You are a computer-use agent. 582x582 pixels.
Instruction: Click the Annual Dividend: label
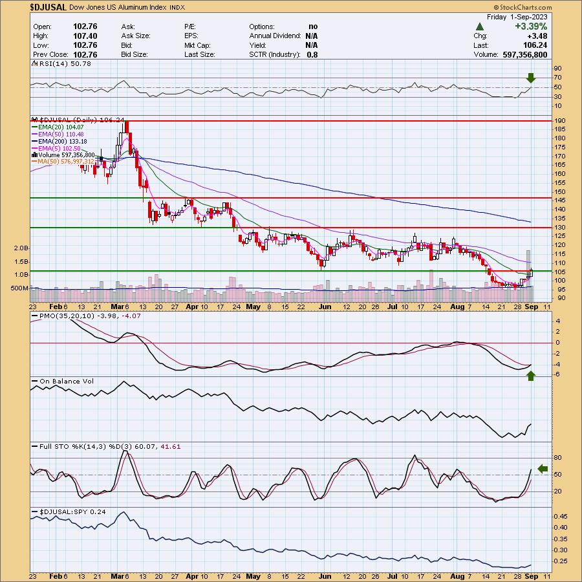[x=275, y=36]
